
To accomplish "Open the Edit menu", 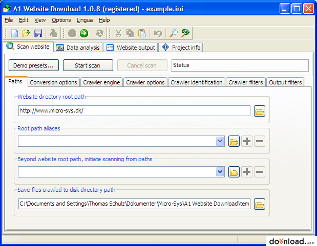I will (x=24, y=20).
